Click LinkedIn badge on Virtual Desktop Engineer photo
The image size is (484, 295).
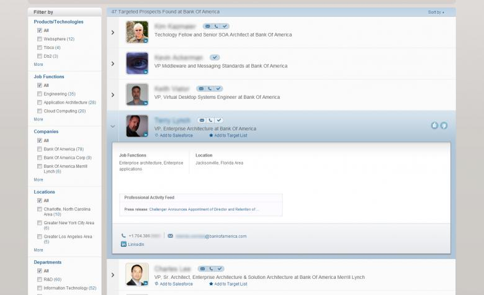coord(146,103)
